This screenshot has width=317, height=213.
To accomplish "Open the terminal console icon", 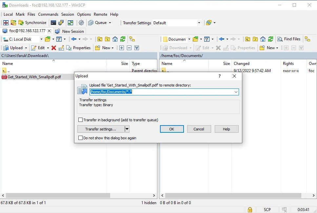I will point(53,23).
